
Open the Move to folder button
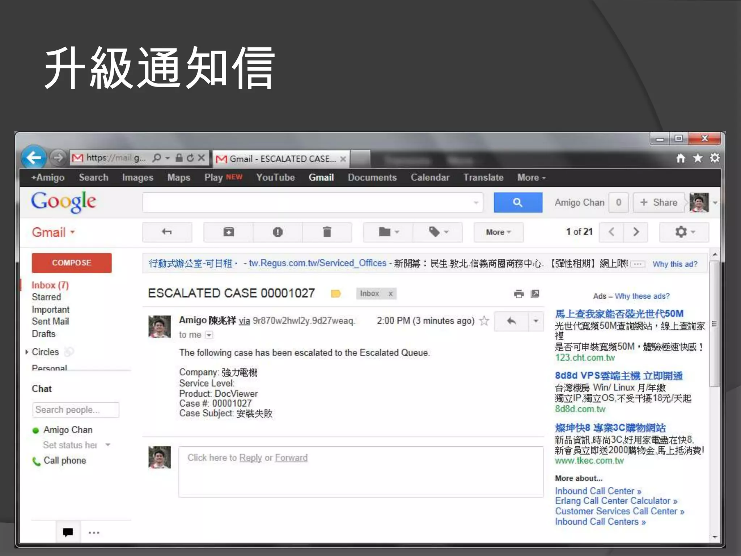tap(388, 232)
